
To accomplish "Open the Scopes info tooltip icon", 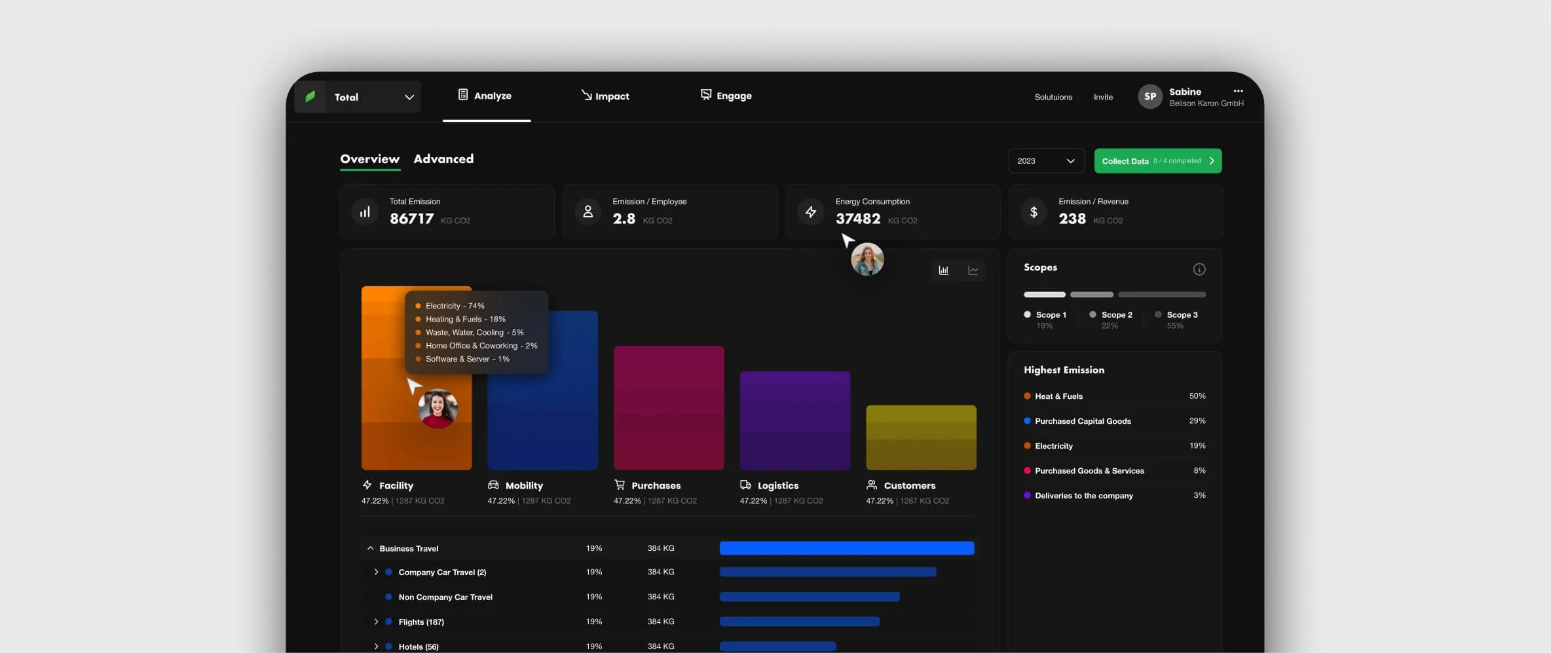I will [1199, 269].
